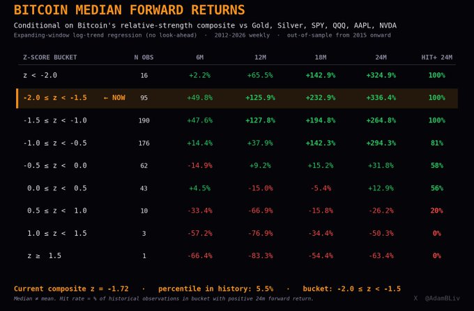Click the 18M value '-34.4%'
Screen dimensions: 474x311
(321, 233)
